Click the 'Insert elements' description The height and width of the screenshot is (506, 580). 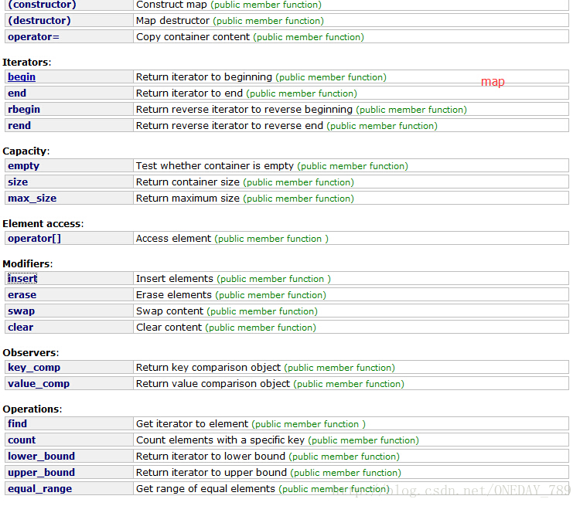point(175,278)
